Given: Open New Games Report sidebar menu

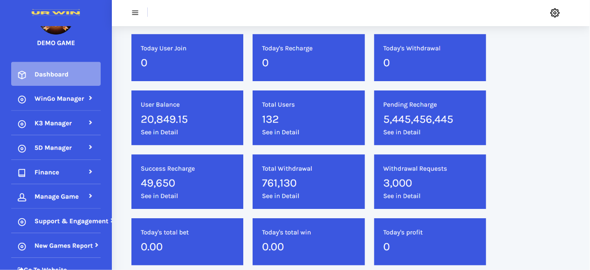Looking at the screenshot, I should click(x=56, y=245).
